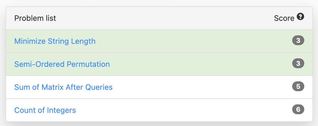
Task: Select the white Count of Integers row background
Action: click(159, 110)
